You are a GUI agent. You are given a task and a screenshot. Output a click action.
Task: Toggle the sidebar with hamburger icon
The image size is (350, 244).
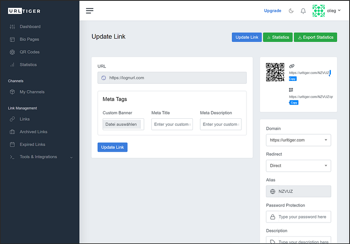90,11
